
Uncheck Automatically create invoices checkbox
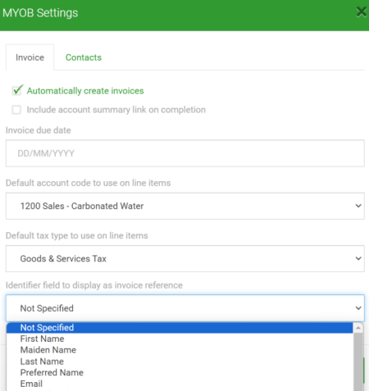[16, 90]
